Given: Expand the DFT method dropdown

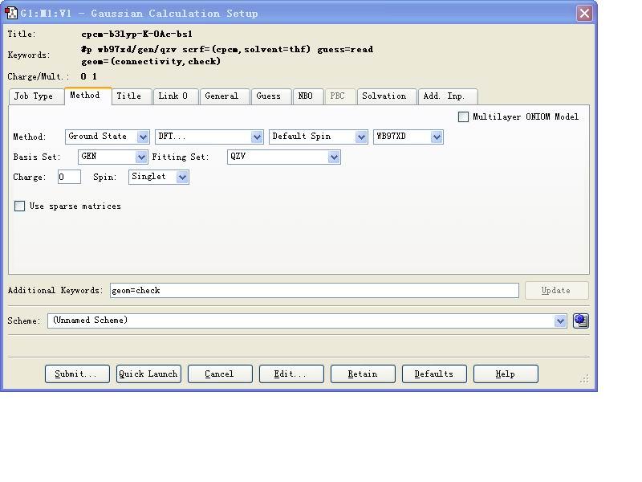Looking at the screenshot, I should pyautogui.click(x=209, y=137).
